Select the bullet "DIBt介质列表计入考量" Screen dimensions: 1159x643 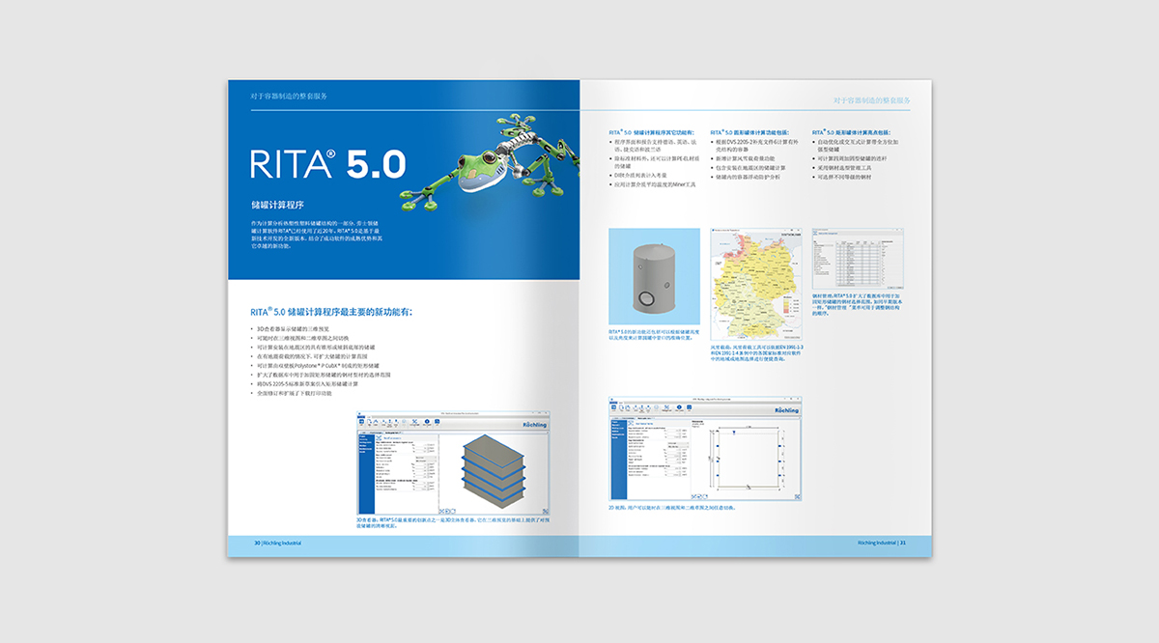click(x=642, y=177)
